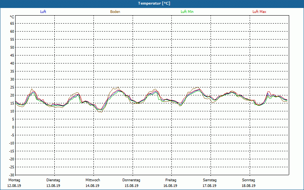
Task: Click the 'Montag' day label
Action: pyautogui.click(x=14, y=180)
